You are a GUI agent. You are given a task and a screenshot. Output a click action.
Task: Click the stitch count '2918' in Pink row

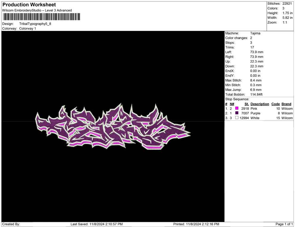[245, 108]
